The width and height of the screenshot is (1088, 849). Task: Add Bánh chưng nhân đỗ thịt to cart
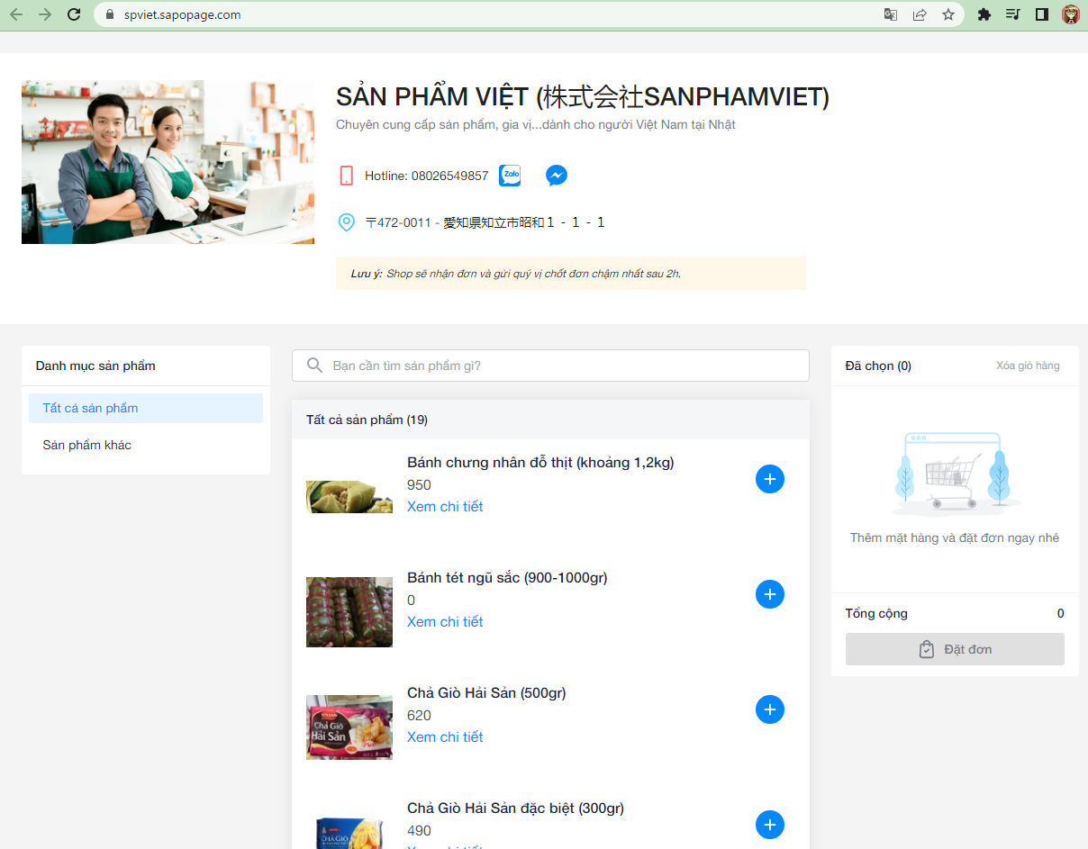[770, 479]
